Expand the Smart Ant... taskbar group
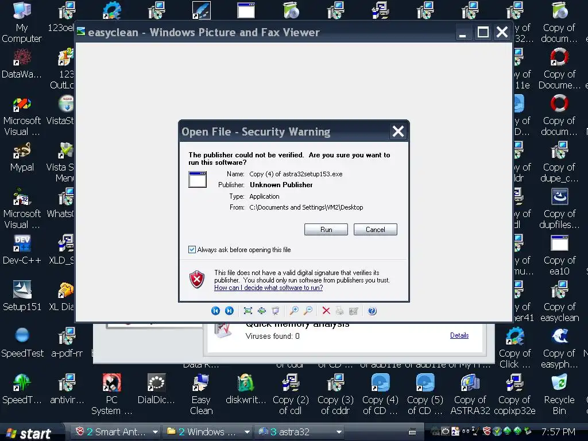The height and width of the screenshot is (441, 588). [x=155, y=432]
